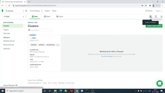Open the M220 project selector
The image size is (165, 93).
(14, 17)
